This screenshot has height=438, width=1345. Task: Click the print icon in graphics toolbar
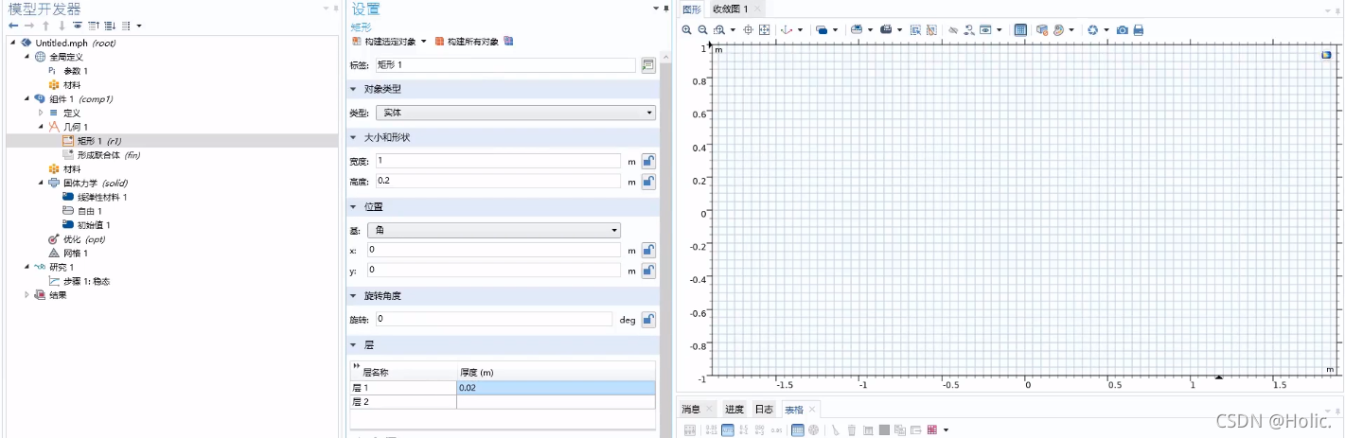[x=1139, y=30]
